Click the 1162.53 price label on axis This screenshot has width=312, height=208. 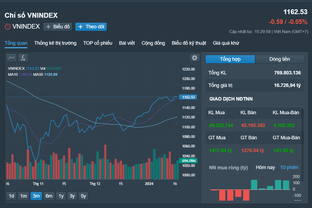[x=188, y=97]
